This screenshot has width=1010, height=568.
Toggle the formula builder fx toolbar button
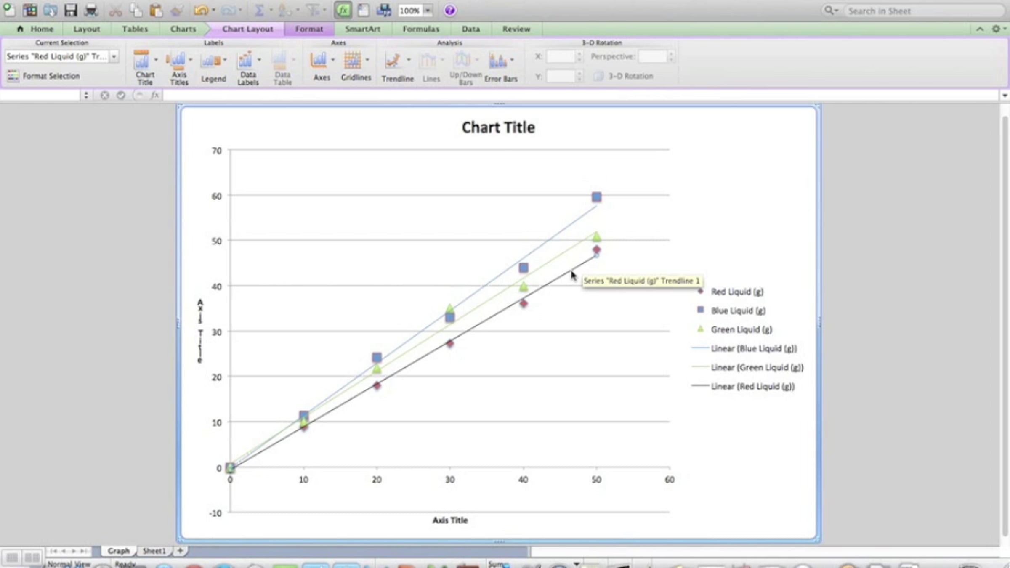[x=343, y=10]
